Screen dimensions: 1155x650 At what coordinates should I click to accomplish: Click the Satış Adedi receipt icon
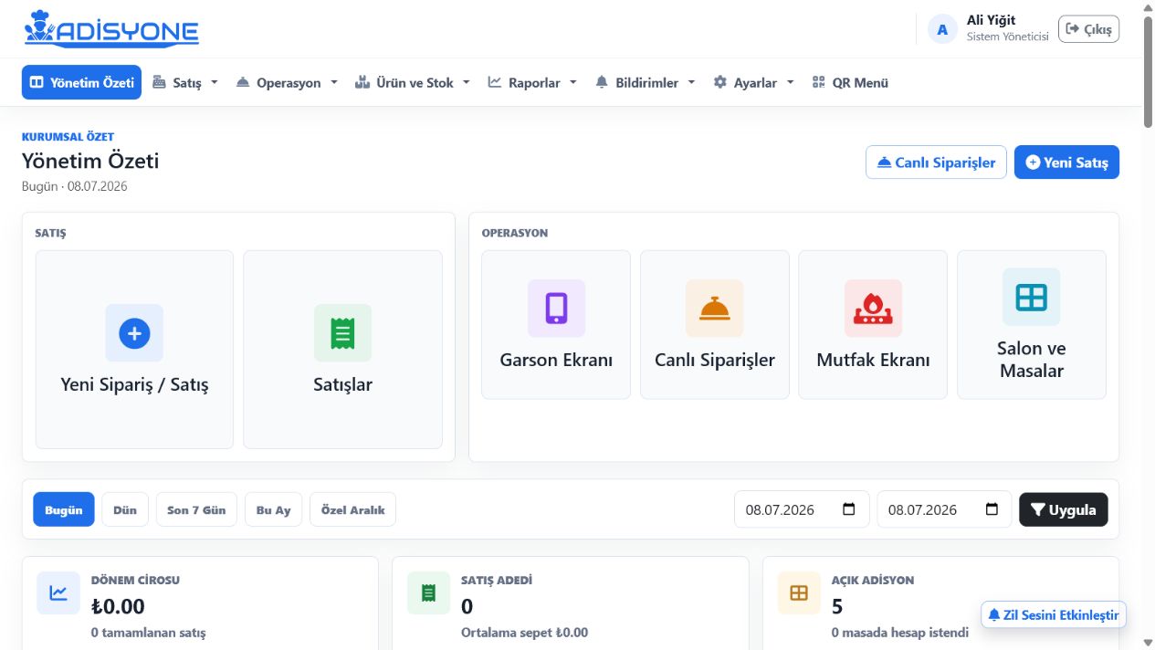428,593
